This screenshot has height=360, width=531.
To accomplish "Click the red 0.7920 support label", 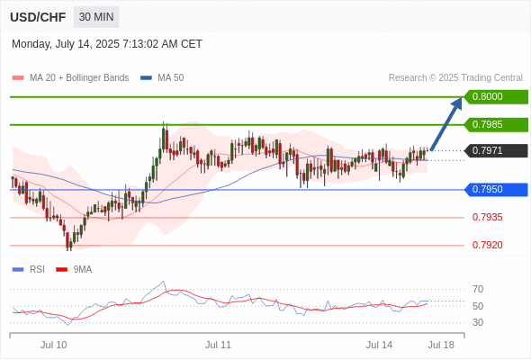I will (487, 245).
